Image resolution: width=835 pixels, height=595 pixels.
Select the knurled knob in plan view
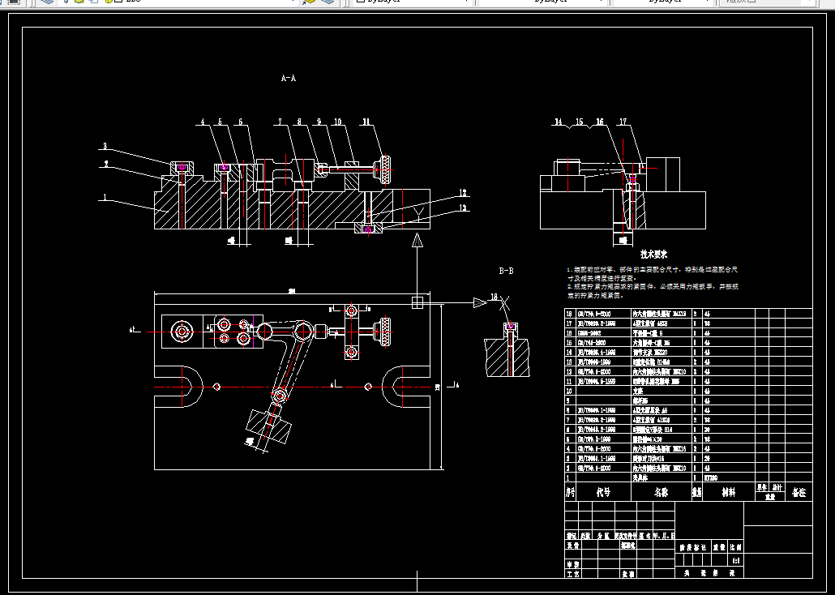[x=383, y=327]
